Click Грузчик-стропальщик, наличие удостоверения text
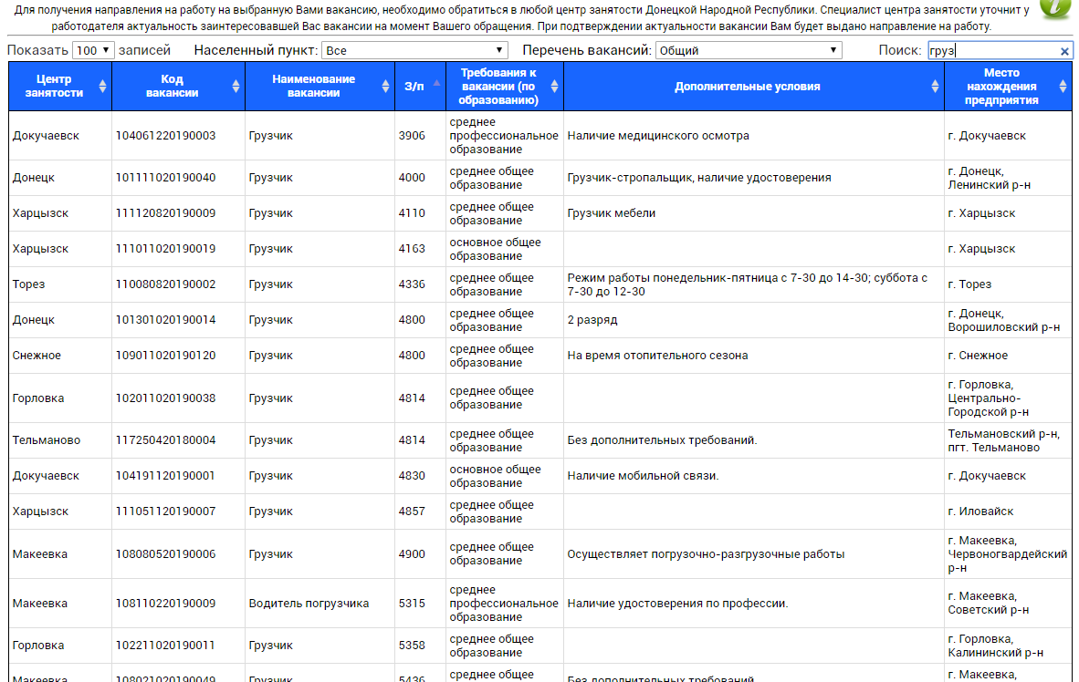 coord(699,178)
